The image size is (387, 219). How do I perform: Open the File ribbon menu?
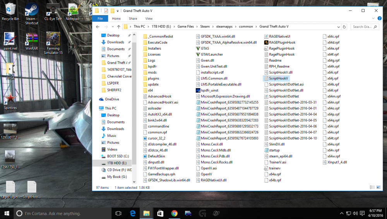[100, 19]
